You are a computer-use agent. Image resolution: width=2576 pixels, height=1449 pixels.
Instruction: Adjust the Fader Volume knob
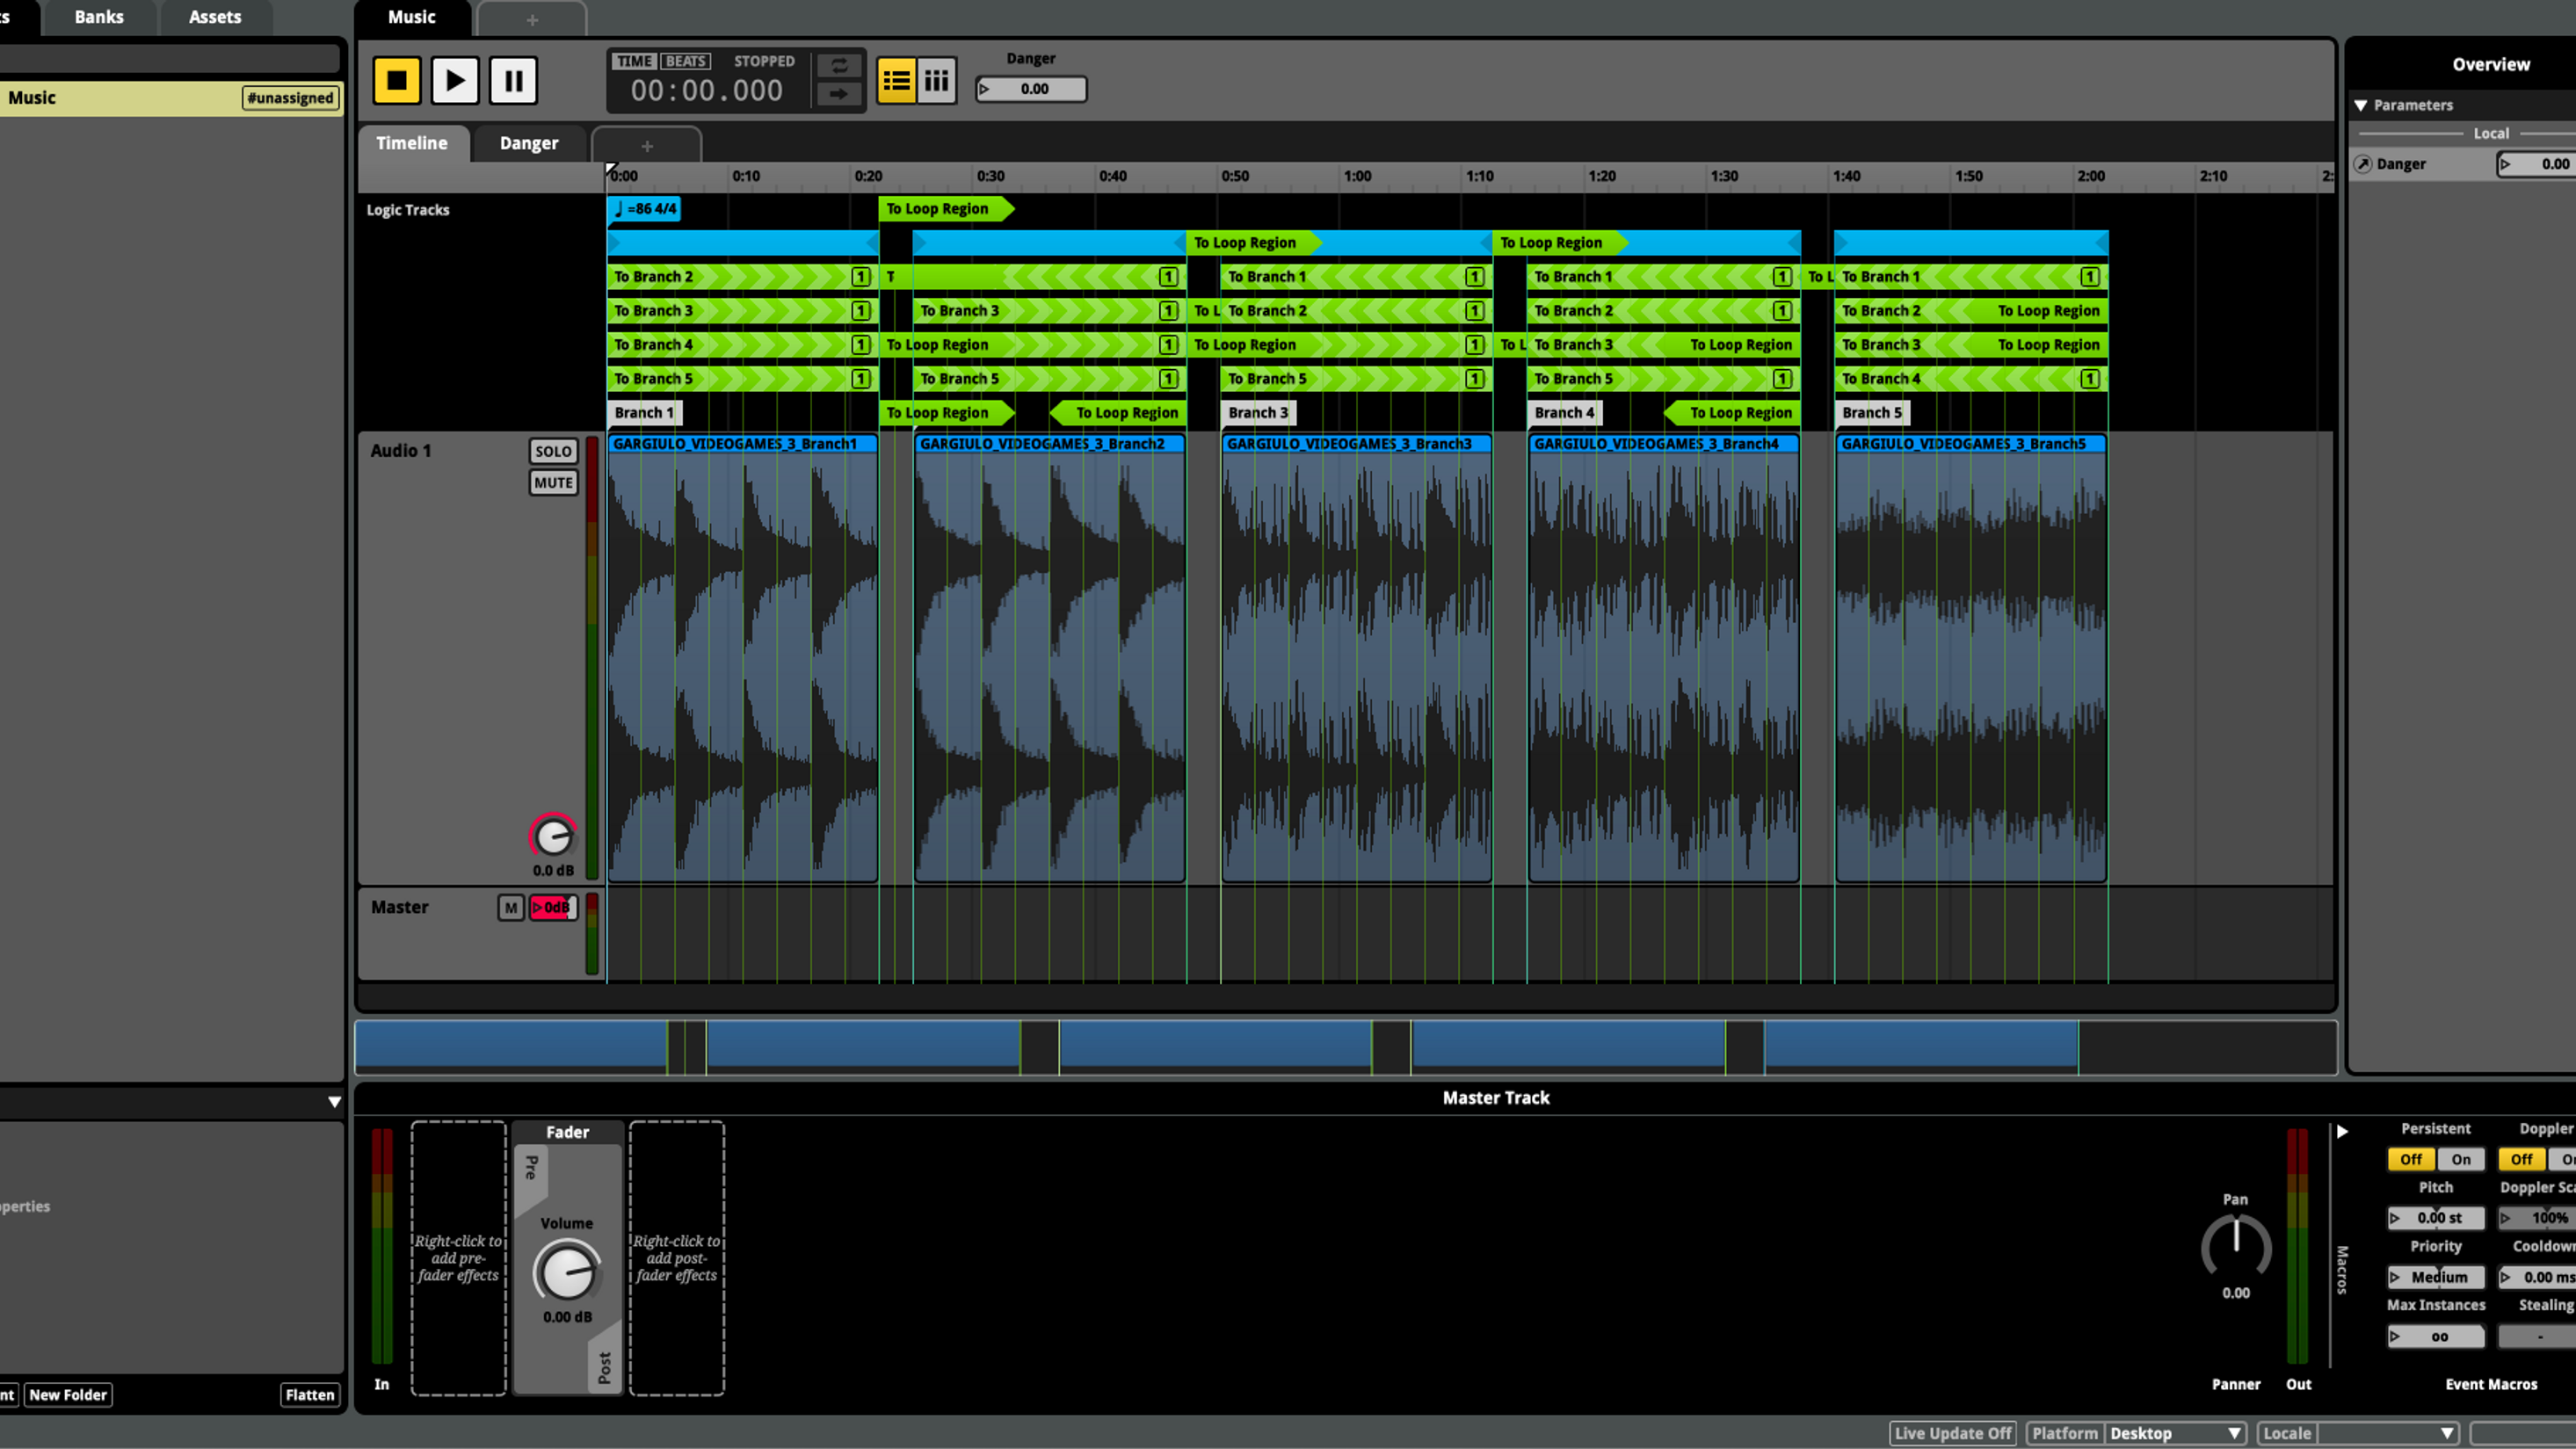[567, 1271]
